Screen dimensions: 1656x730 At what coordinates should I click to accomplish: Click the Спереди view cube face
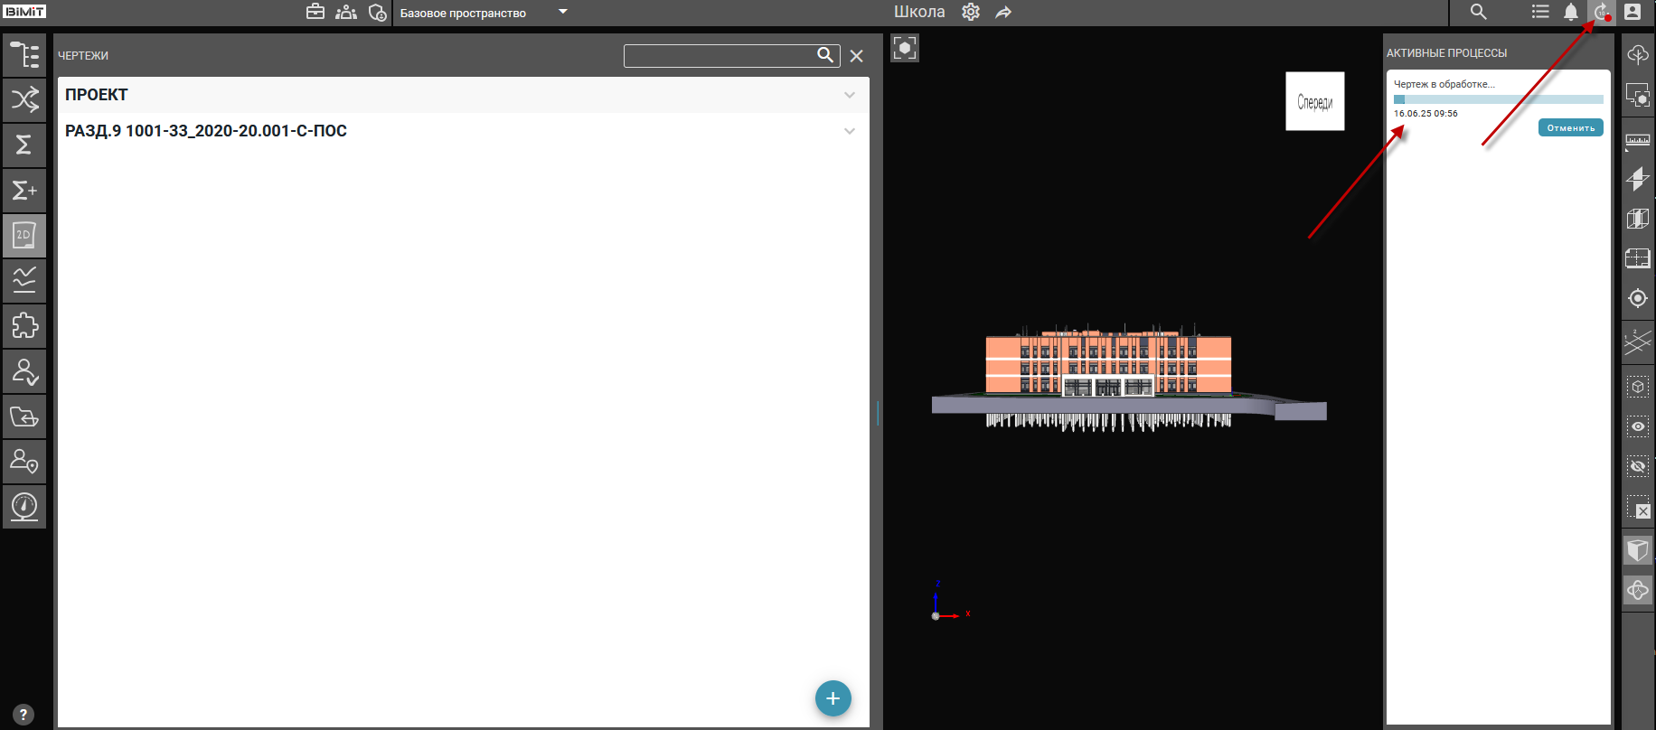click(x=1314, y=102)
